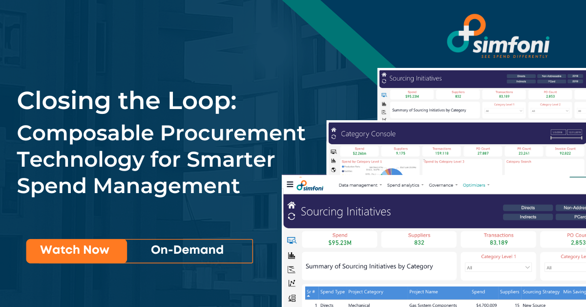Open the hamburger menu beside the simfoni logo
The height and width of the screenshot is (307, 586).
(290, 185)
